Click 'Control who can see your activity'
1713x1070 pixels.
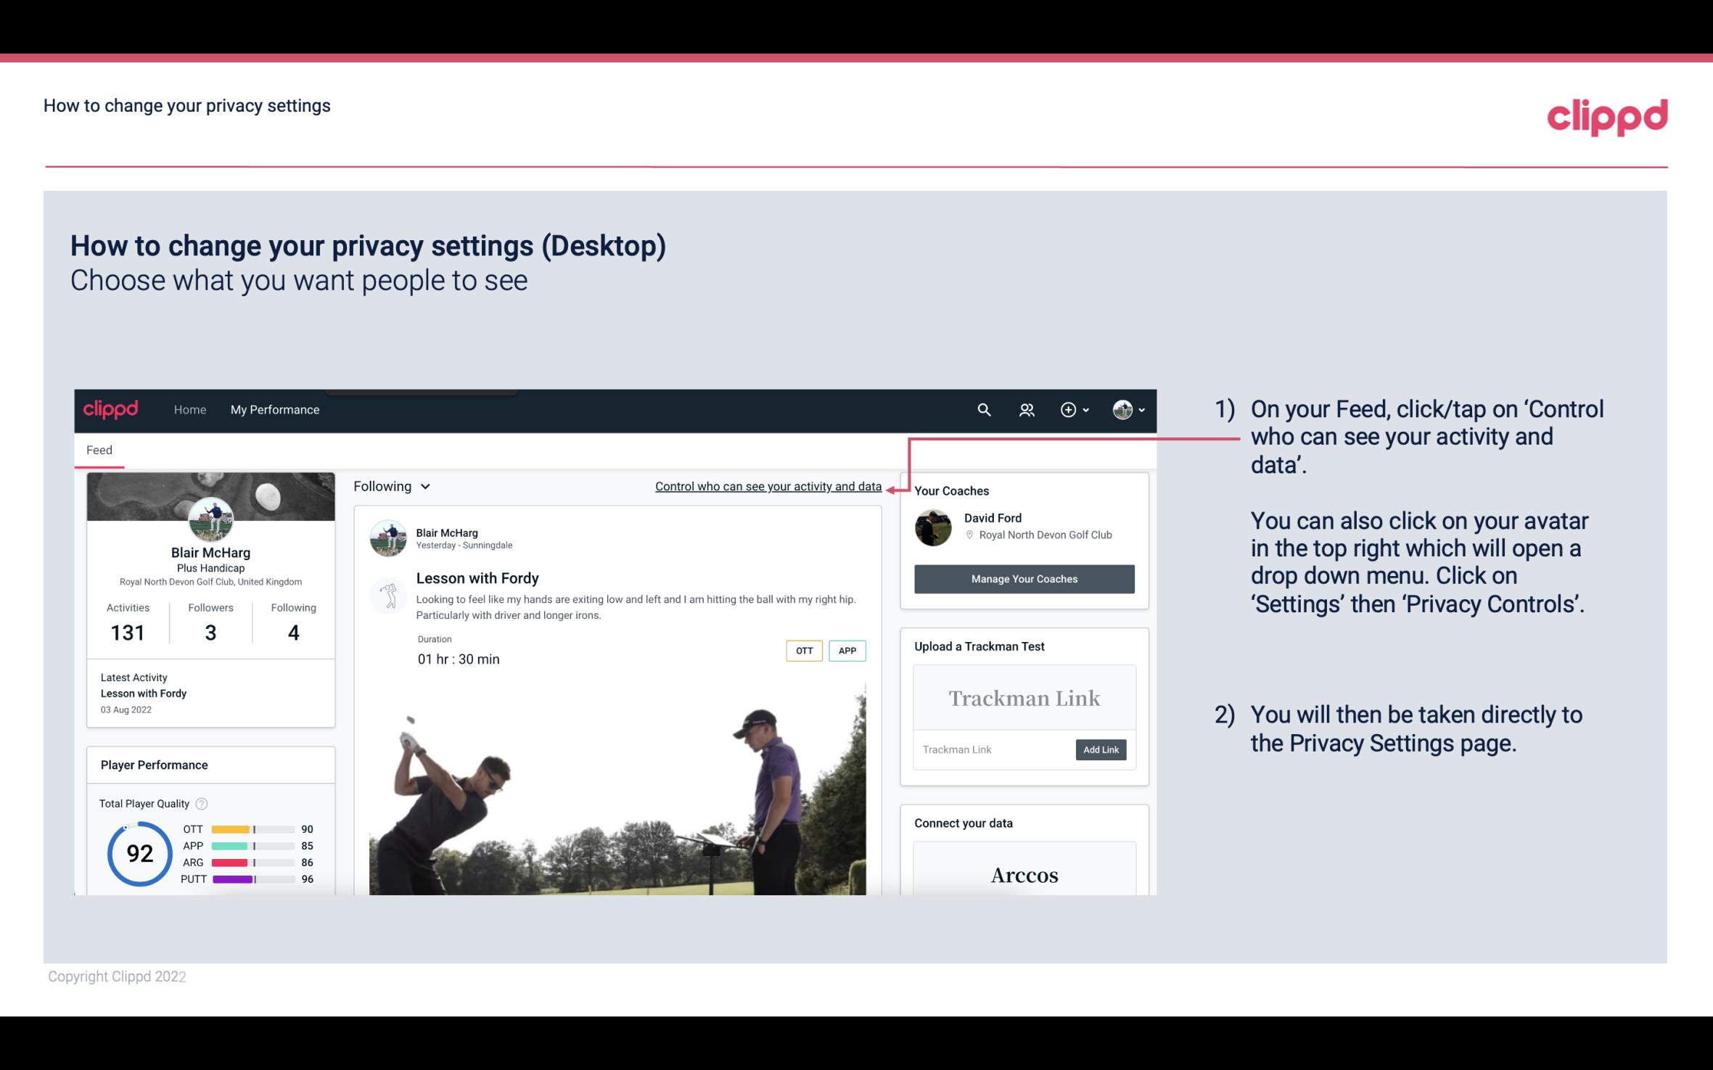coord(768,486)
